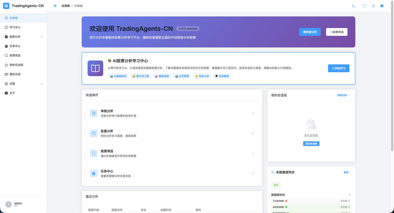Viewport: 394px width, 213px height.
Task: Open help question mark icon
Action: [x=382, y=6]
